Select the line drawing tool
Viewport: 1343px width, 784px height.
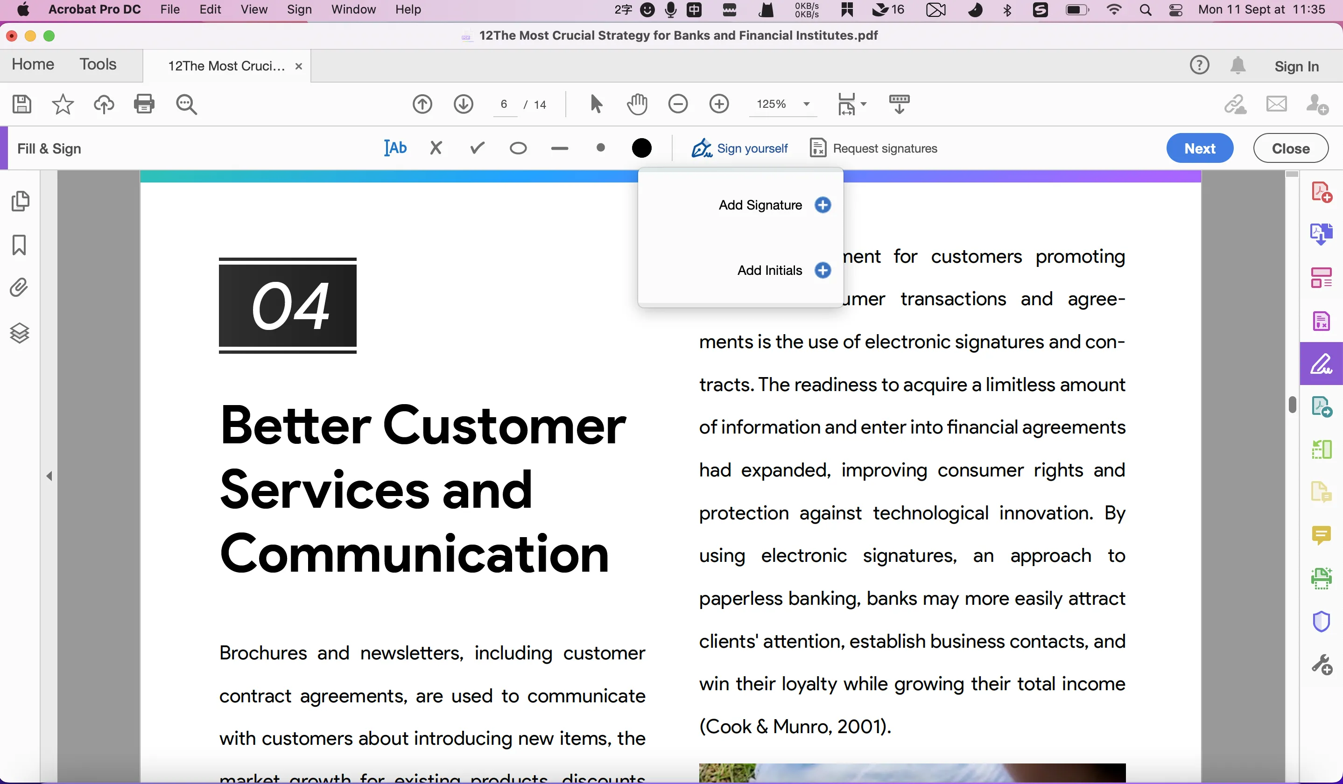click(560, 147)
